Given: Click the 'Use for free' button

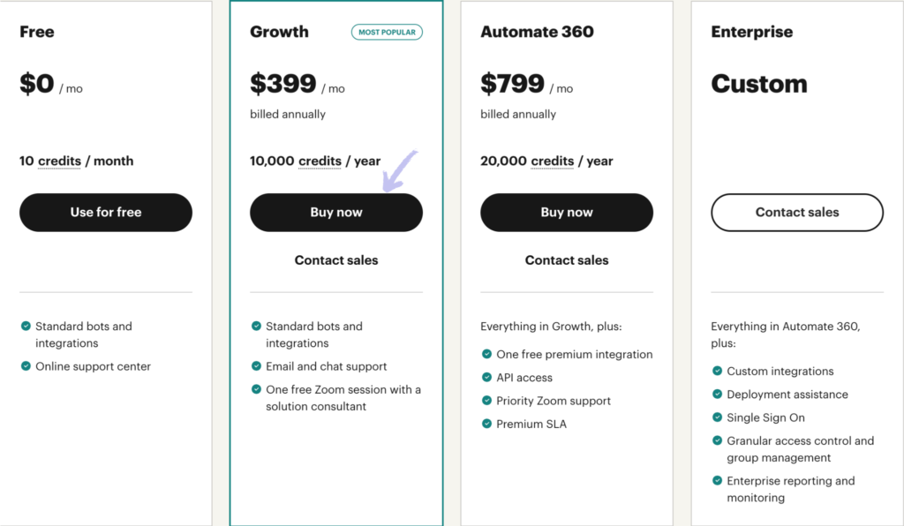Looking at the screenshot, I should (x=106, y=213).
